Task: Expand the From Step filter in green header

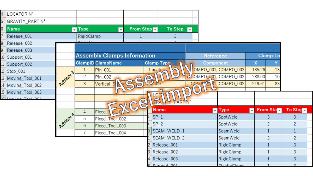Action: pyautogui.click(x=155, y=30)
